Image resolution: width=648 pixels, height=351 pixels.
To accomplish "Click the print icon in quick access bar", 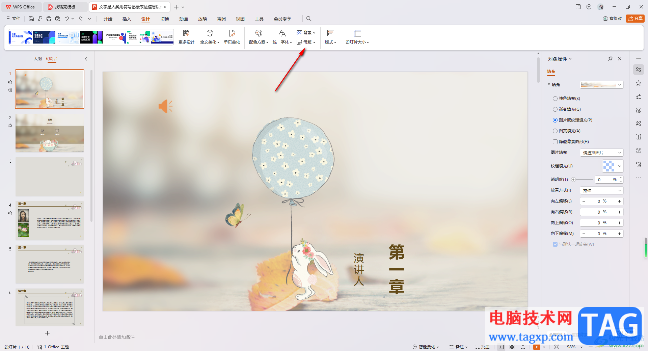I will pos(49,19).
